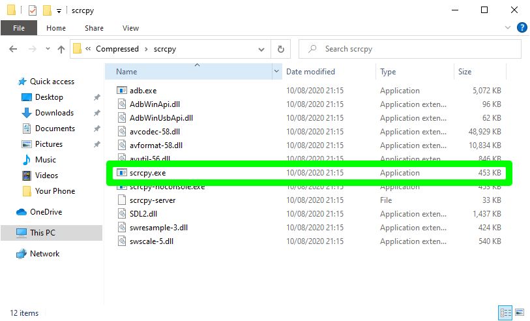Screen dimensions: 530x321
Task: Open the Customize Quick Access Toolbar dropdown
Action: (59, 11)
